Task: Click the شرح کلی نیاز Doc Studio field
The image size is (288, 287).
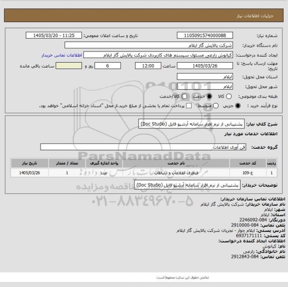Action: click(x=191, y=124)
